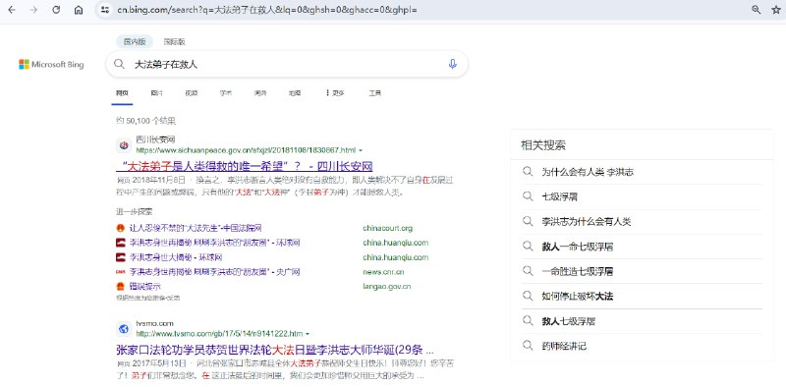Screen dimensions: 786x387
Task: Click the search magnifier icon in search box
Action: pyautogui.click(x=119, y=64)
